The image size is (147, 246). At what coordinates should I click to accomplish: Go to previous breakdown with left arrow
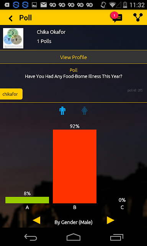click(x=36, y=220)
